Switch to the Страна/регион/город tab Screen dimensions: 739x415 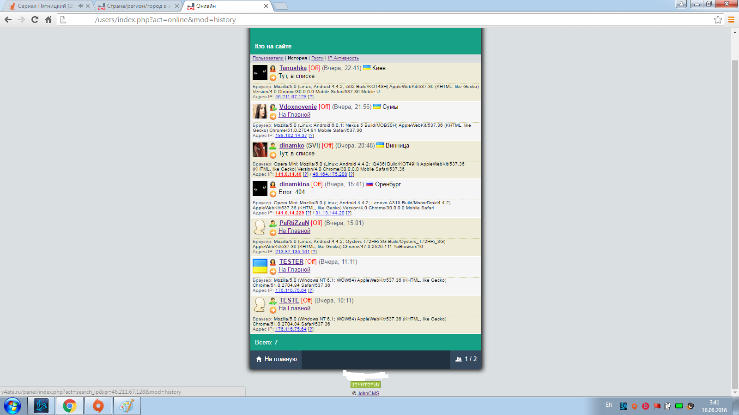(x=139, y=6)
